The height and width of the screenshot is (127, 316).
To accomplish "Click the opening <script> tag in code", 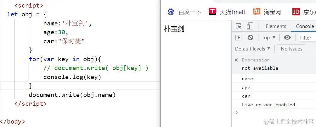I will click(x=29, y=5).
